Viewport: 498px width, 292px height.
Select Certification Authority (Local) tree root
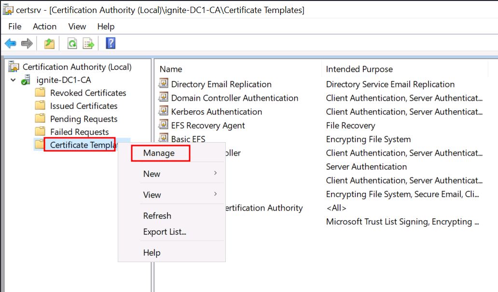(x=77, y=67)
